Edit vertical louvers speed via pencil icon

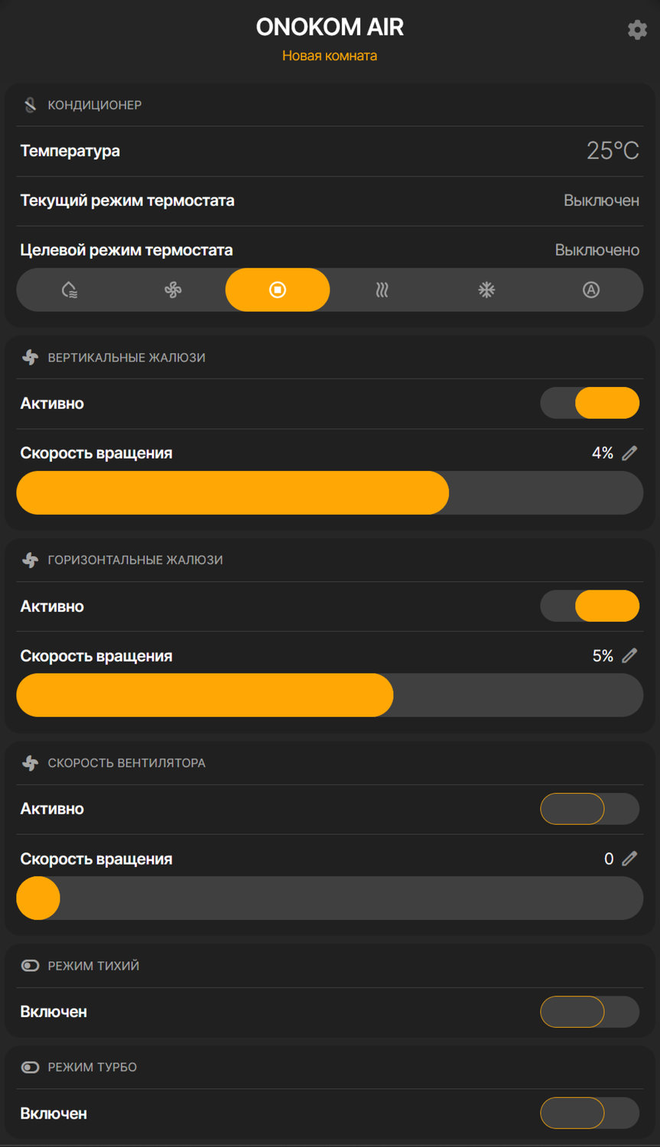(629, 453)
